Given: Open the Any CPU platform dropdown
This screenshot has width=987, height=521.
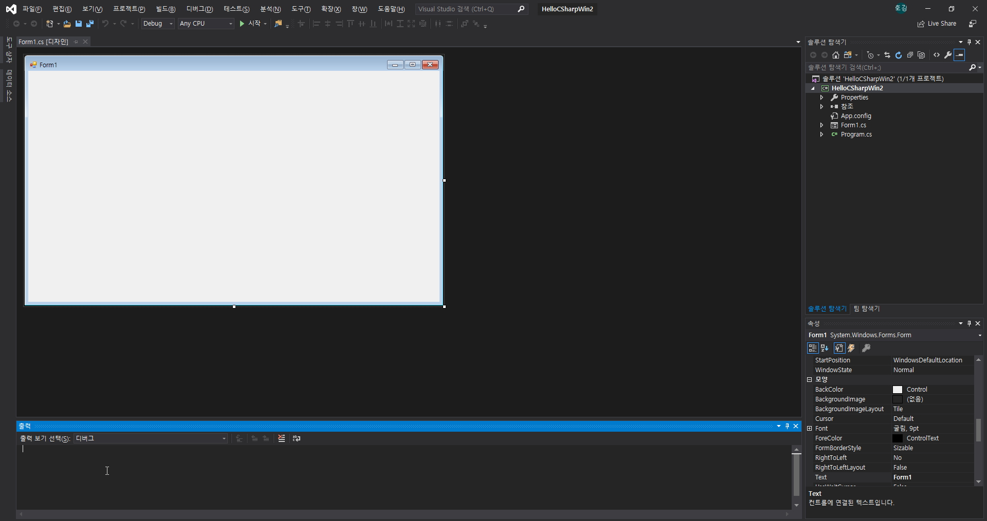Looking at the screenshot, I should pyautogui.click(x=206, y=24).
